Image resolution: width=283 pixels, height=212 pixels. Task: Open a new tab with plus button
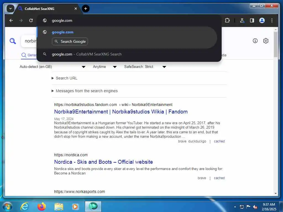pyautogui.click(x=86, y=9)
